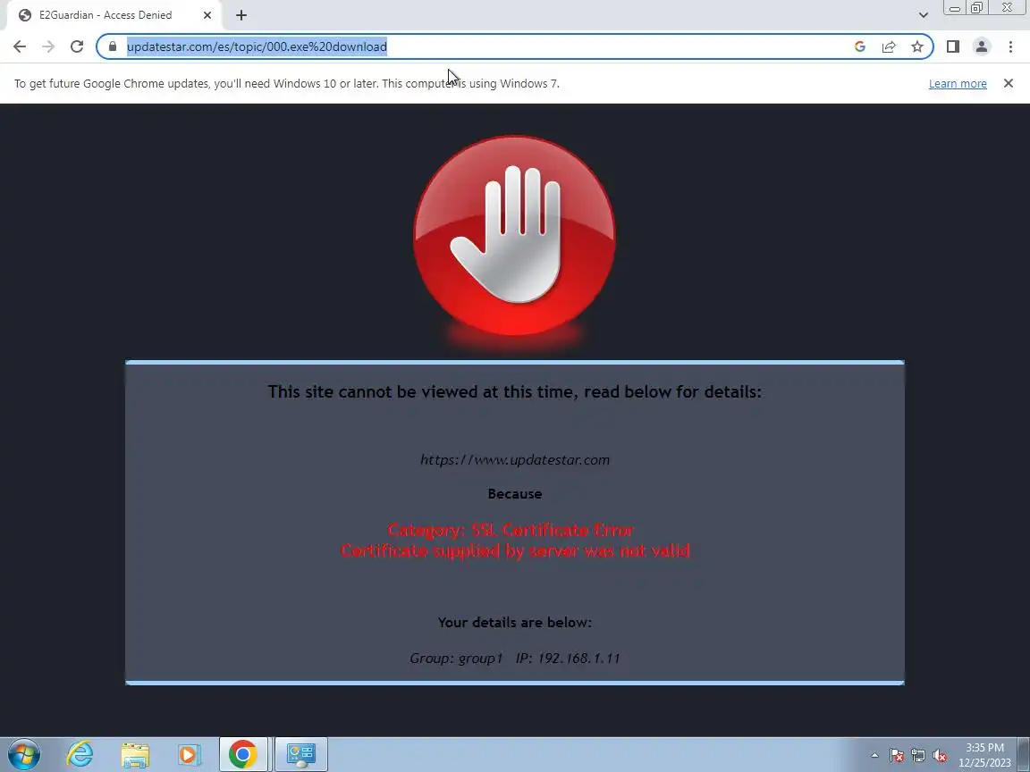Click the red stop hand image
The height and width of the screenshot is (772, 1030).
click(x=514, y=236)
